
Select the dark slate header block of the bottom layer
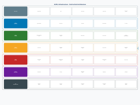tap(16, 84)
